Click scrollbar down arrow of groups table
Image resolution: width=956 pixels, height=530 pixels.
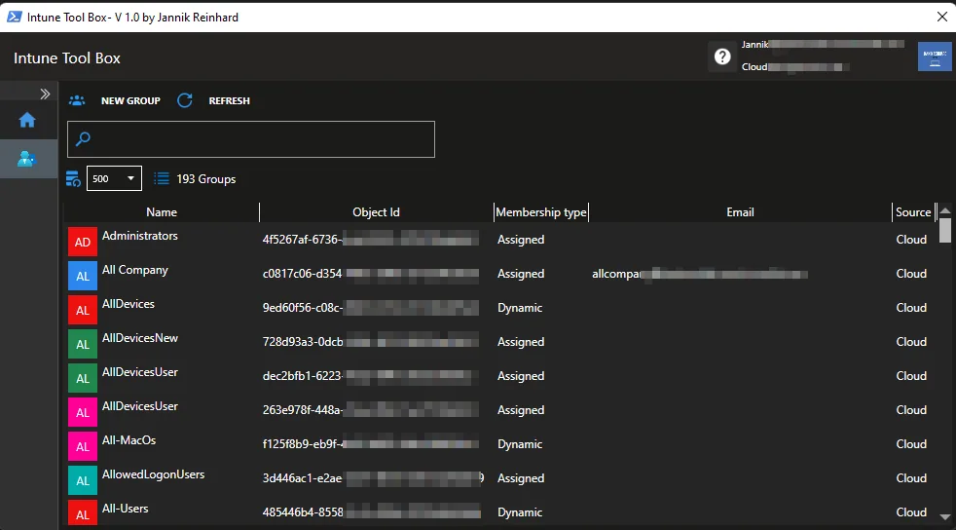[945, 517]
